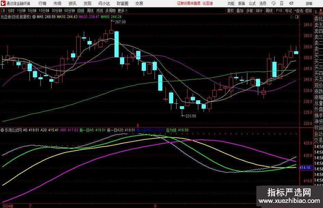Click the 压力线: 416.50 indicator value

(177, 130)
